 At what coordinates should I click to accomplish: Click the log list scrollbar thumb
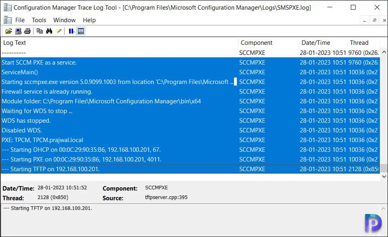tap(384, 168)
